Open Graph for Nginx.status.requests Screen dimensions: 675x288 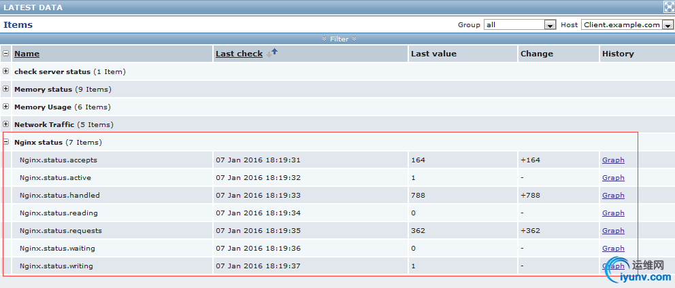click(x=613, y=230)
